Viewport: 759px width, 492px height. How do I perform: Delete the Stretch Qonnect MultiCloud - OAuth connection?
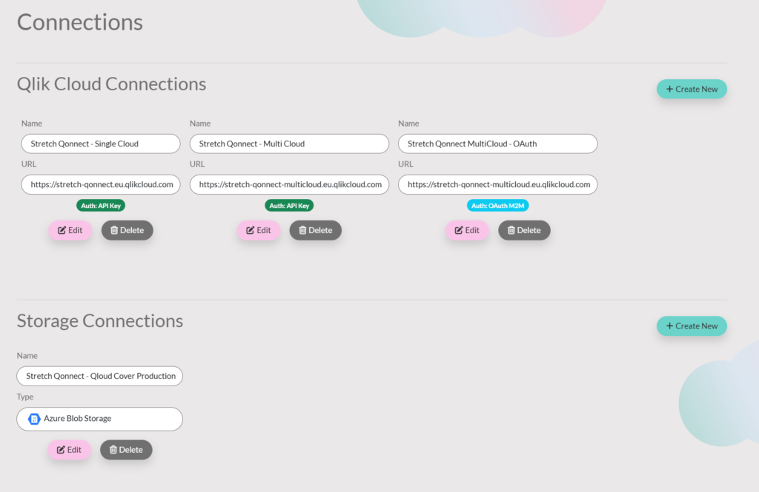(x=524, y=230)
